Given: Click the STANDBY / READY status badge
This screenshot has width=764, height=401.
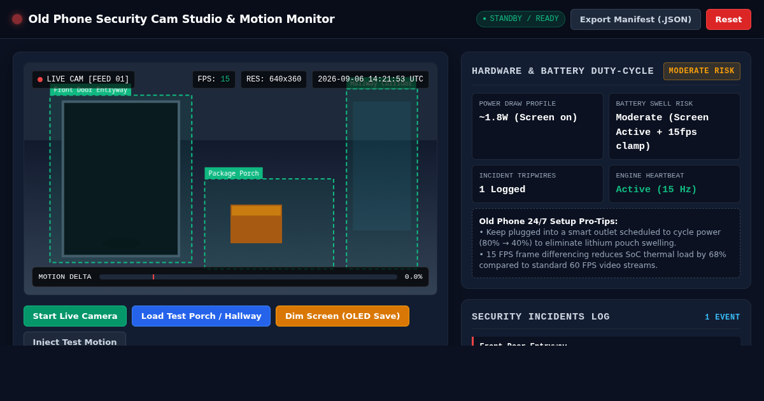Looking at the screenshot, I should pos(521,19).
